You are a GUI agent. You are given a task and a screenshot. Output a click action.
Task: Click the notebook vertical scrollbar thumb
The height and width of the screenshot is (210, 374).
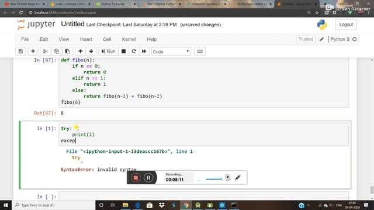(372, 190)
